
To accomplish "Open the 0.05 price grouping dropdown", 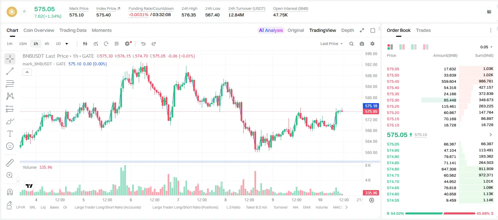I will [486, 47].
